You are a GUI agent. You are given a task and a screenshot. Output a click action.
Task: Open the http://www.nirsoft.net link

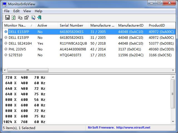point(133,127)
